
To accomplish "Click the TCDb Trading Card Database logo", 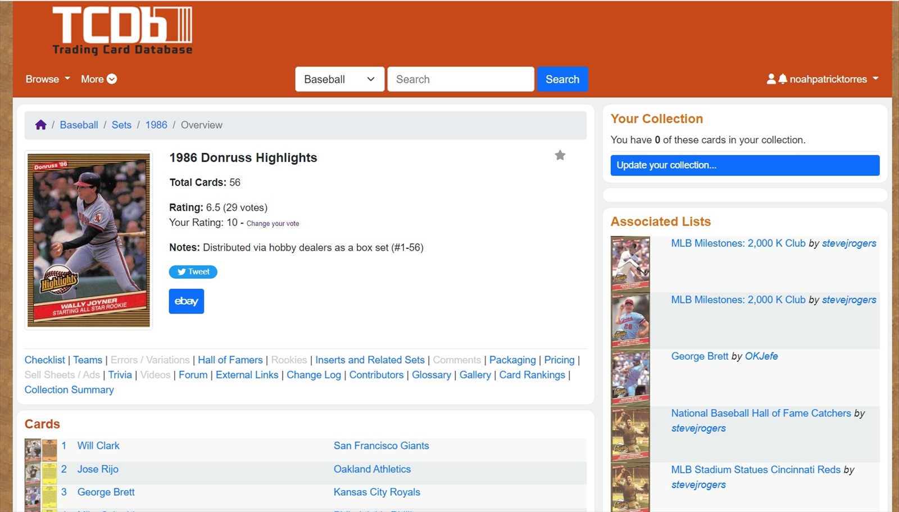I will 122,30.
